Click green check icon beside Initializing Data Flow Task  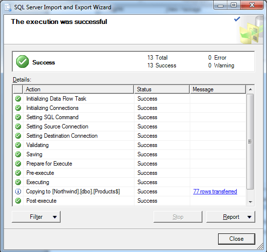point(18,99)
